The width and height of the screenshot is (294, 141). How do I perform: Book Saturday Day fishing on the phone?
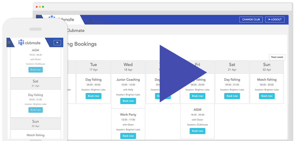tap(36, 110)
